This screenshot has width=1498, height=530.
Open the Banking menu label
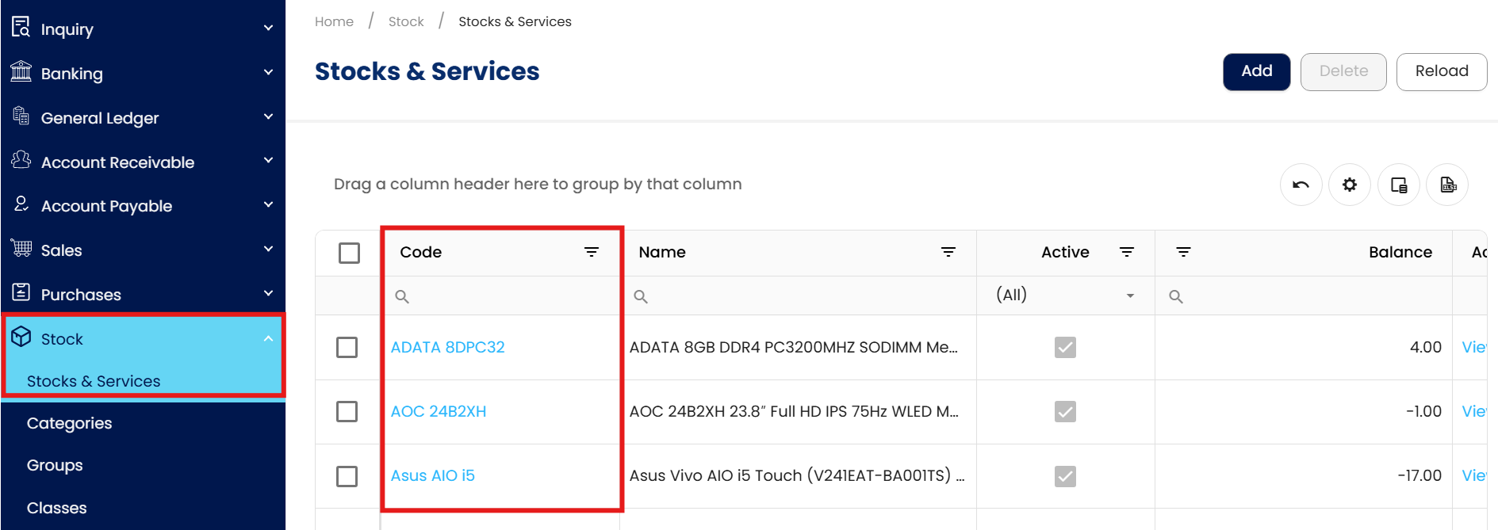[x=72, y=74]
